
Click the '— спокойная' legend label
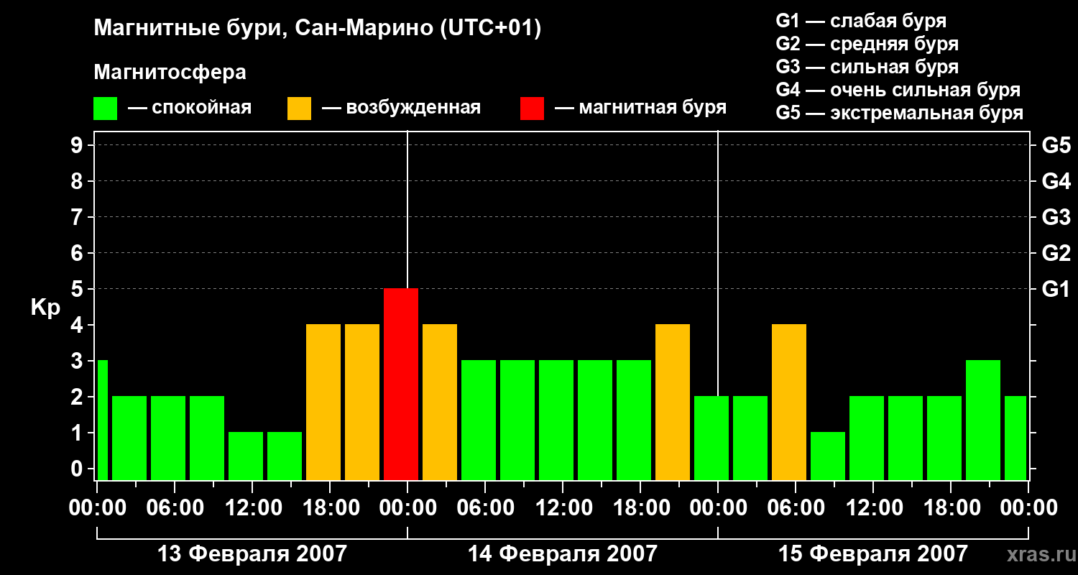[190, 108]
